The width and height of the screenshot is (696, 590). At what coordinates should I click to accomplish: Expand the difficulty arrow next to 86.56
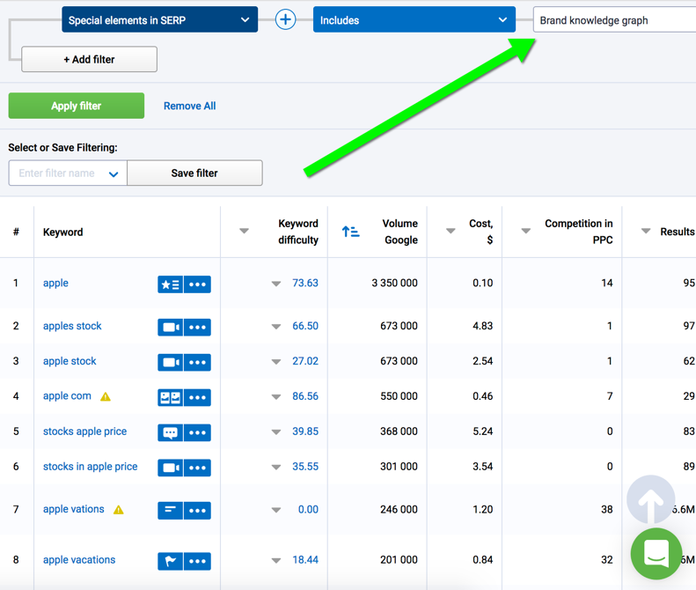click(276, 397)
